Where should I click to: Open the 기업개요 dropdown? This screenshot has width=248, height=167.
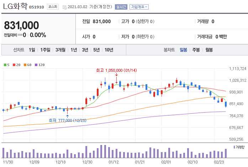point(139,7)
